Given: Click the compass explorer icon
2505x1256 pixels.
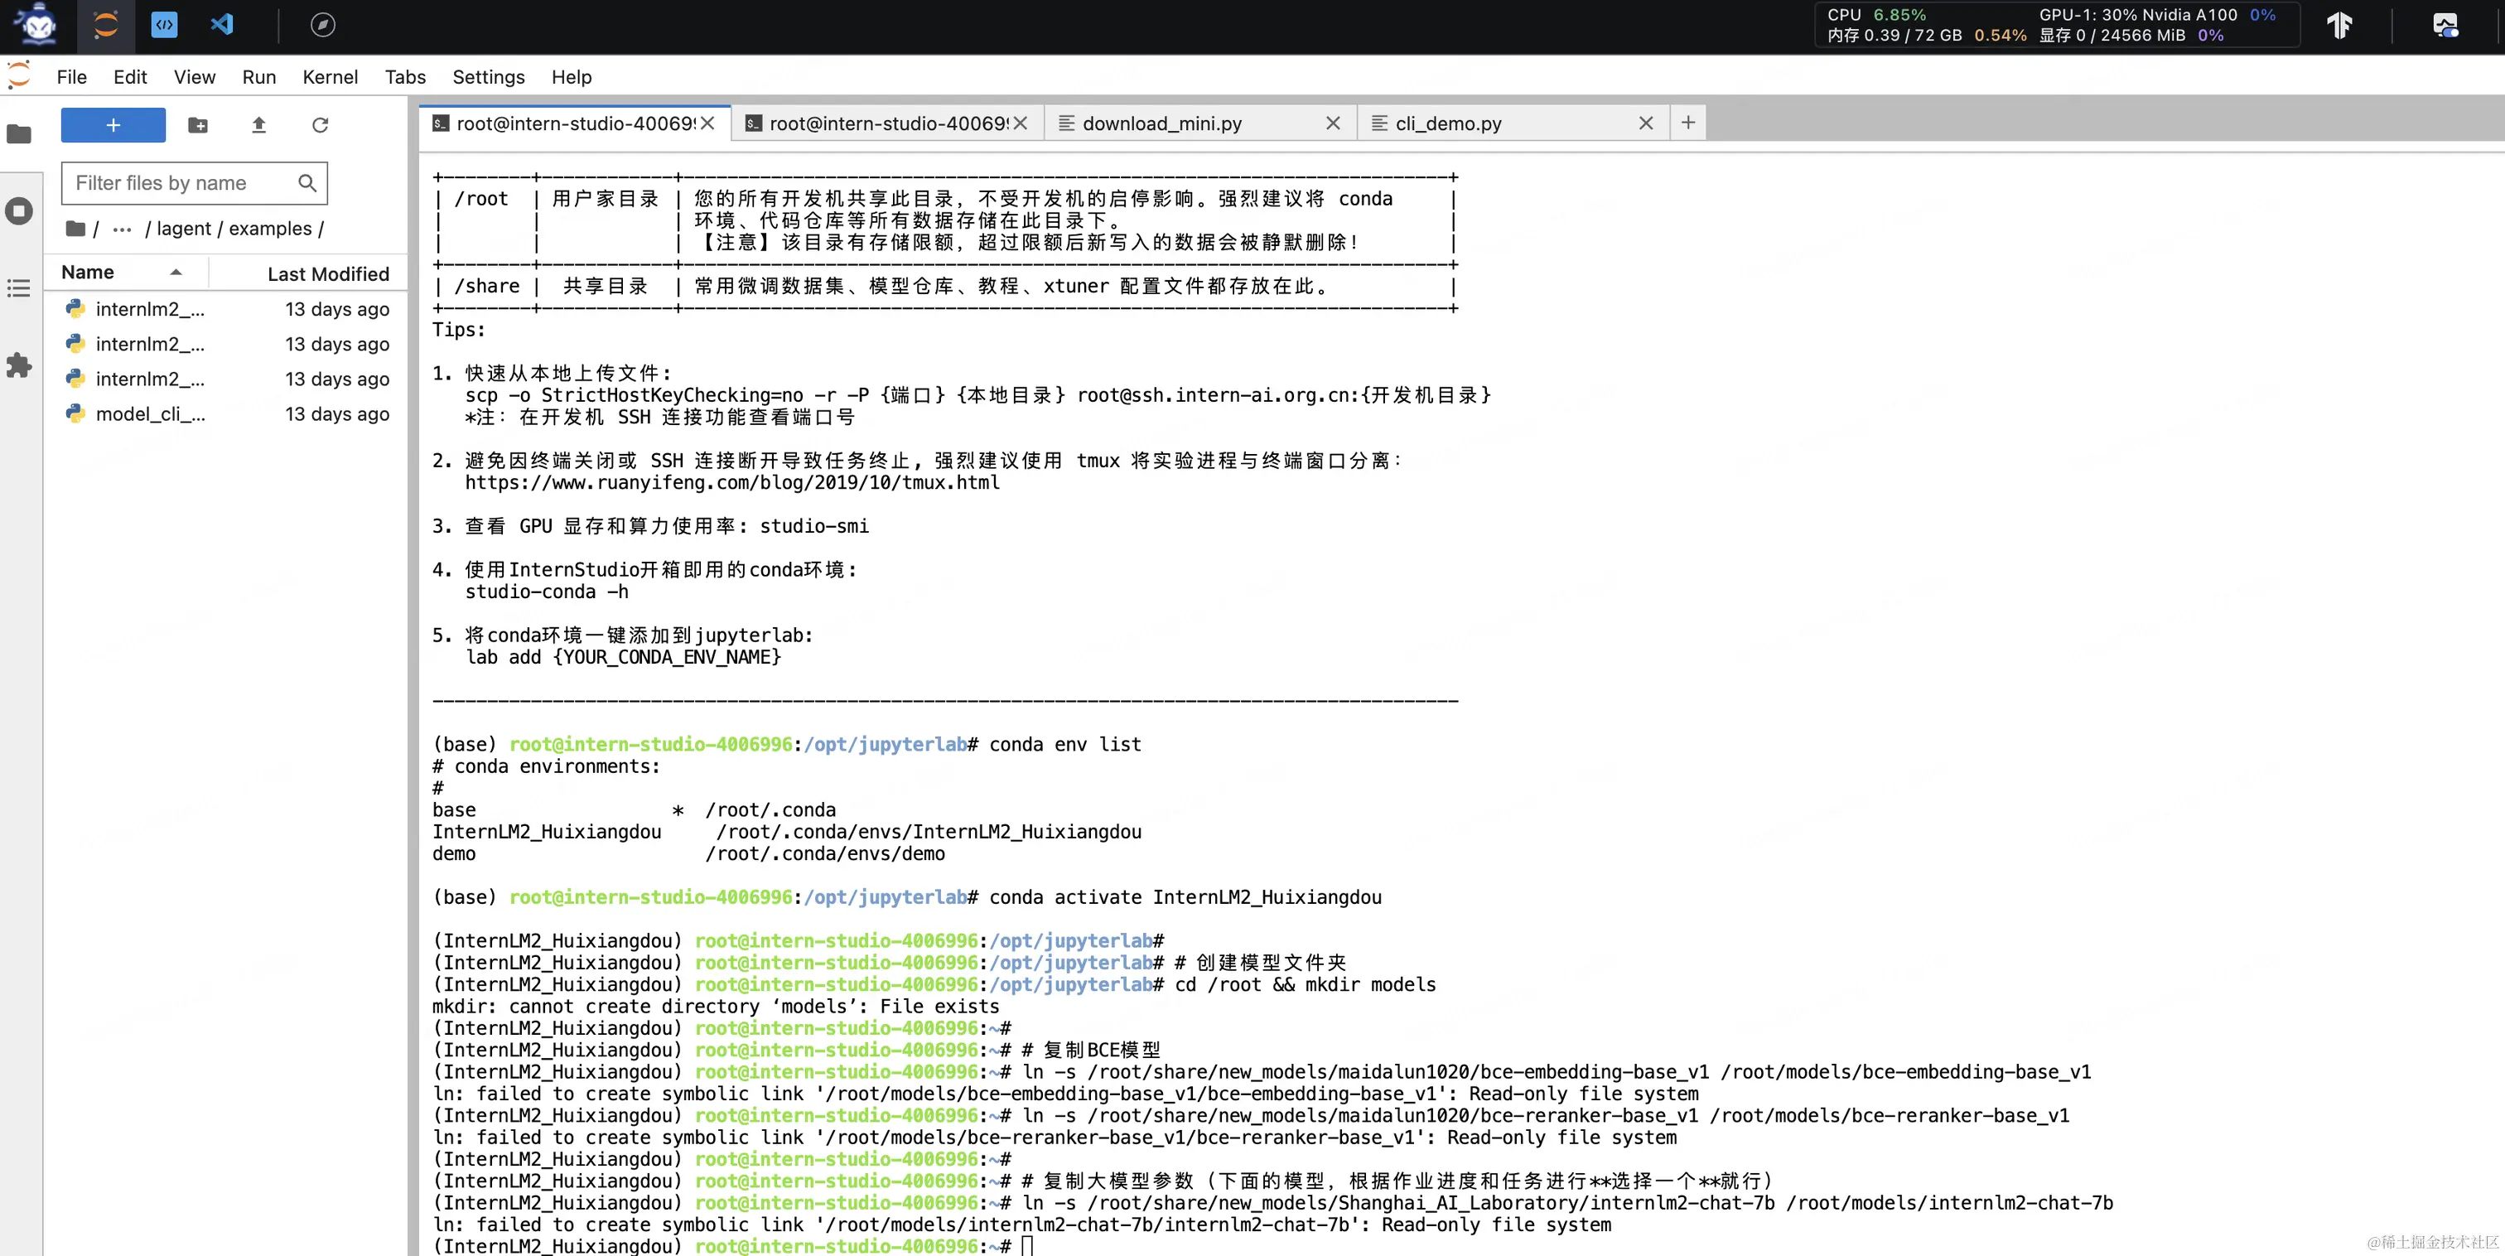Looking at the screenshot, I should click(x=323, y=24).
